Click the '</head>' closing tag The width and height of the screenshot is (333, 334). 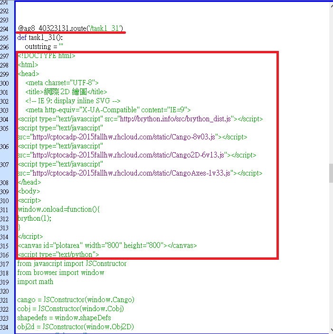point(29,182)
